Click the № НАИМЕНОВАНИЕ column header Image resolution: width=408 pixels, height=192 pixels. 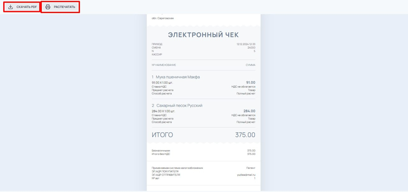(x=164, y=65)
